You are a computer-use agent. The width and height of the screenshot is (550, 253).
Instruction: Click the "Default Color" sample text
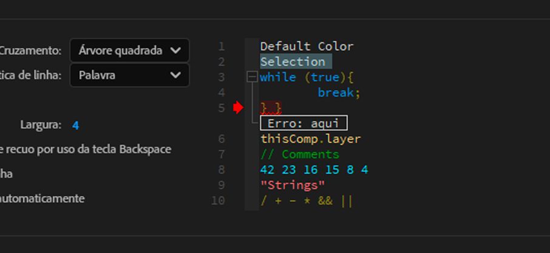pos(307,47)
